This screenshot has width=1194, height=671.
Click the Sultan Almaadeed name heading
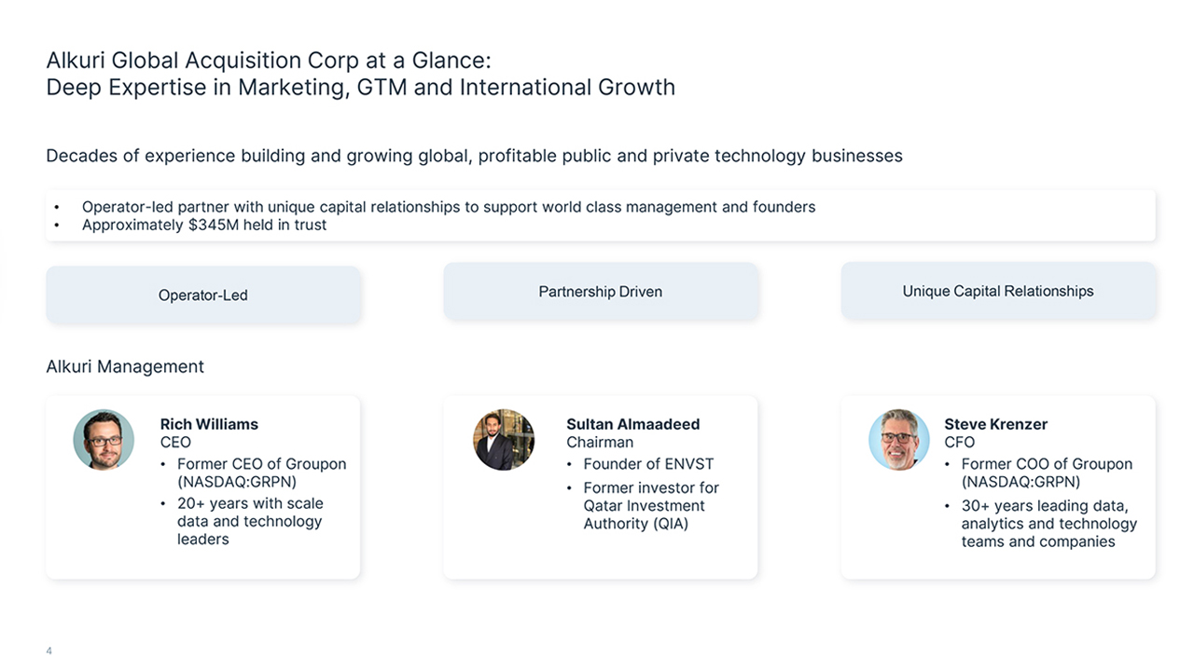click(x=632, y=424)
